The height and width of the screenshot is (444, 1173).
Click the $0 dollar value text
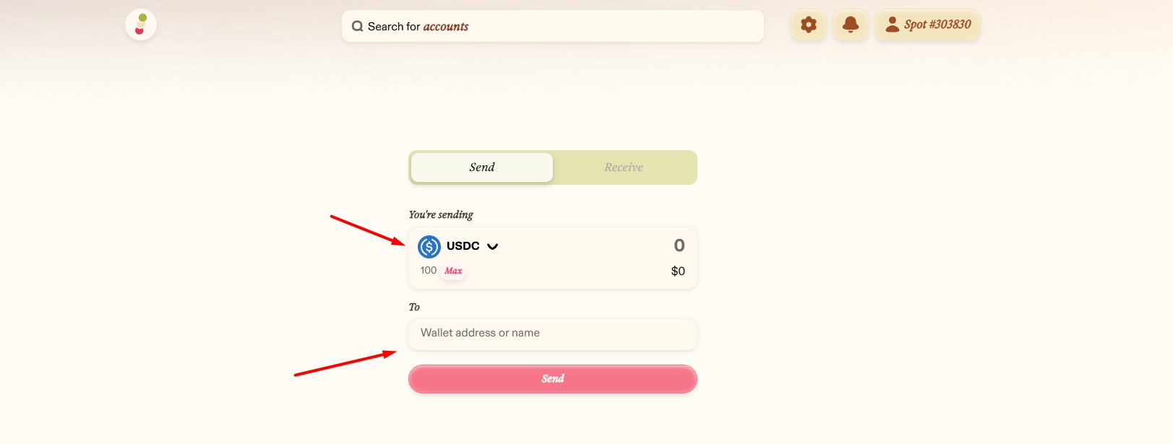point(678,271)
